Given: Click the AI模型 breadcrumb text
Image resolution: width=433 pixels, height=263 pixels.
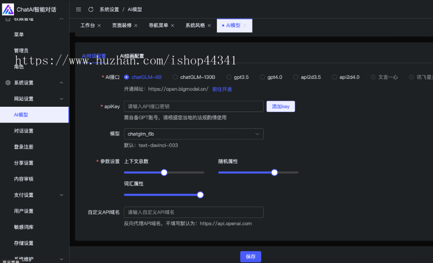Looking at the screenshot, I should point(135,10).
